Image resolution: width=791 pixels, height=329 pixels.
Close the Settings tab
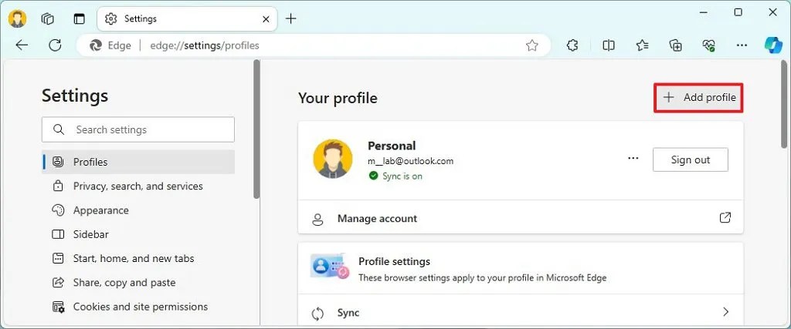pos(266,19)
